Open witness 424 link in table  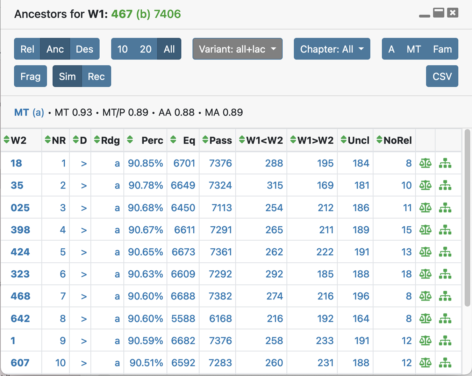[x=20, y=252]
